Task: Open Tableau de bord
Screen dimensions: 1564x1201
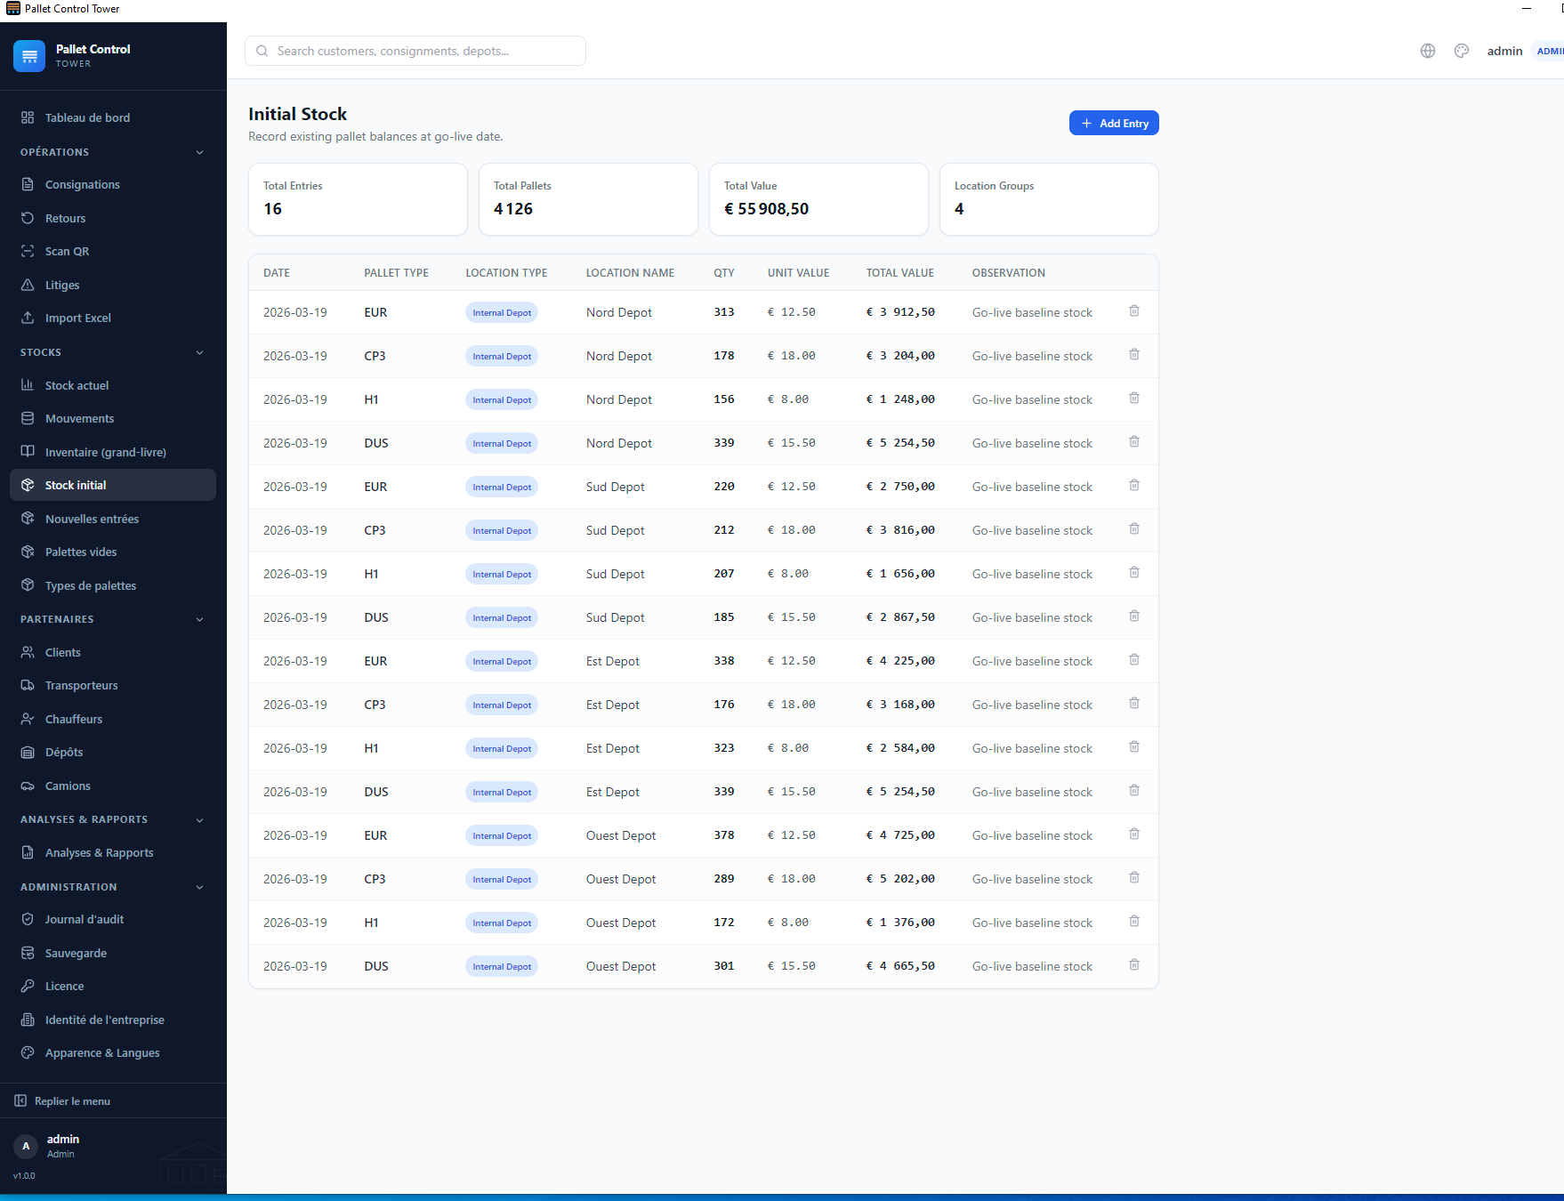Action: [x=113, y=117]
